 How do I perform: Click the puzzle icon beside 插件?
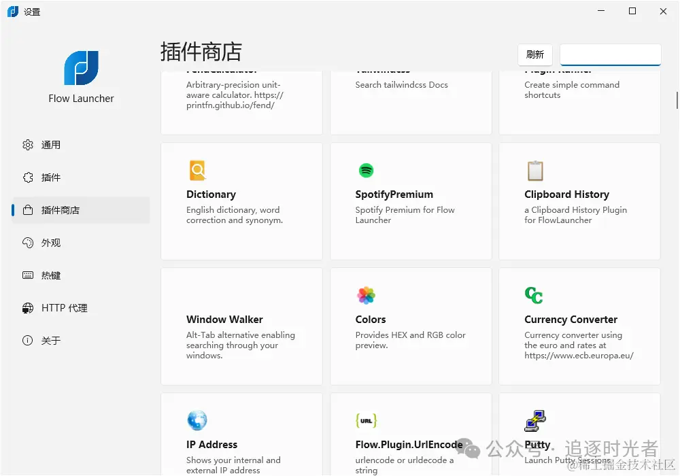click(28, 177)
